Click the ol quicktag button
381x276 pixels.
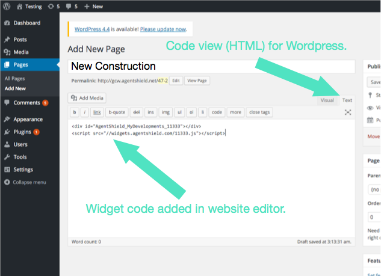191,112
